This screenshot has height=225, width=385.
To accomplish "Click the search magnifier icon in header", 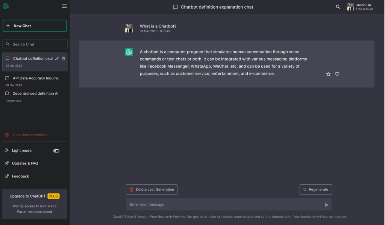I will point(338,7).
